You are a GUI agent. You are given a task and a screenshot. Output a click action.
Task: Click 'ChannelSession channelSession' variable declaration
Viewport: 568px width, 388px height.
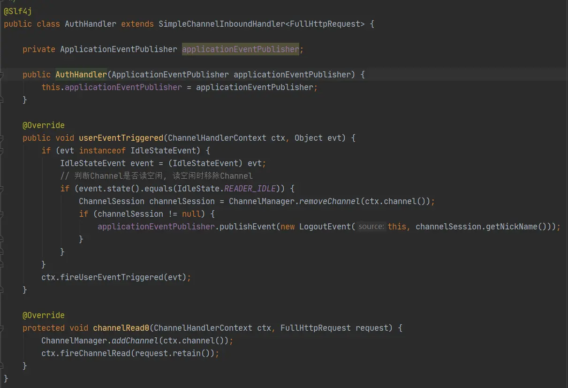pos(147,201)
